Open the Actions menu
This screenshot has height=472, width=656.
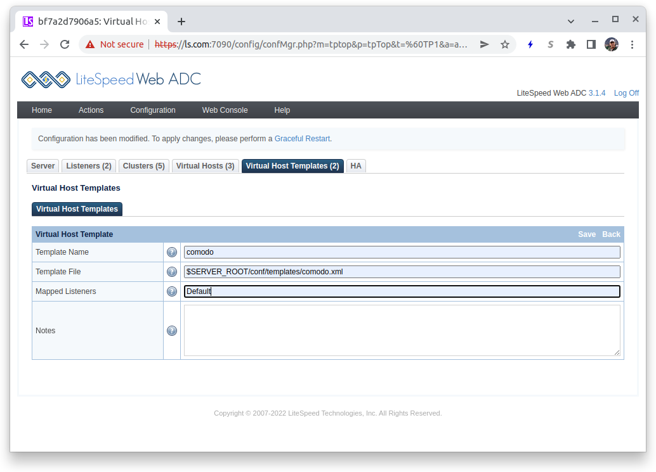(x=91, y=110)
